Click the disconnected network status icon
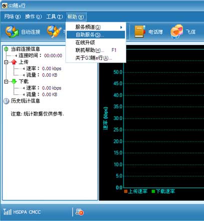This screenshot has height=221, width=204. [x=79, y=212]
